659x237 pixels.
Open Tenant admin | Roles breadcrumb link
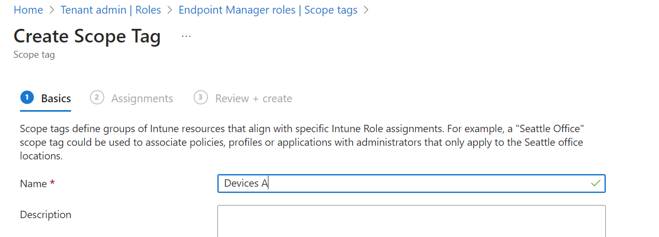(111, 10)
